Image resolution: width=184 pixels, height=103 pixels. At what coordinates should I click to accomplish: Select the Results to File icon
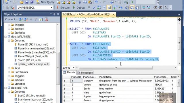tap(137, 8)
